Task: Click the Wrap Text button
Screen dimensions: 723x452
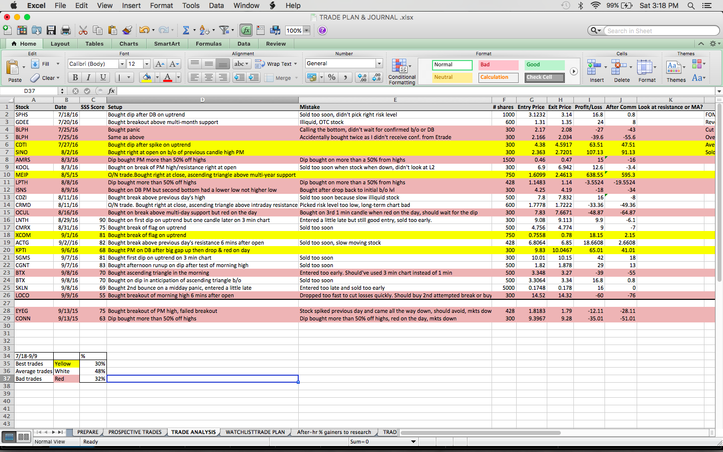Action: [276, 64]
